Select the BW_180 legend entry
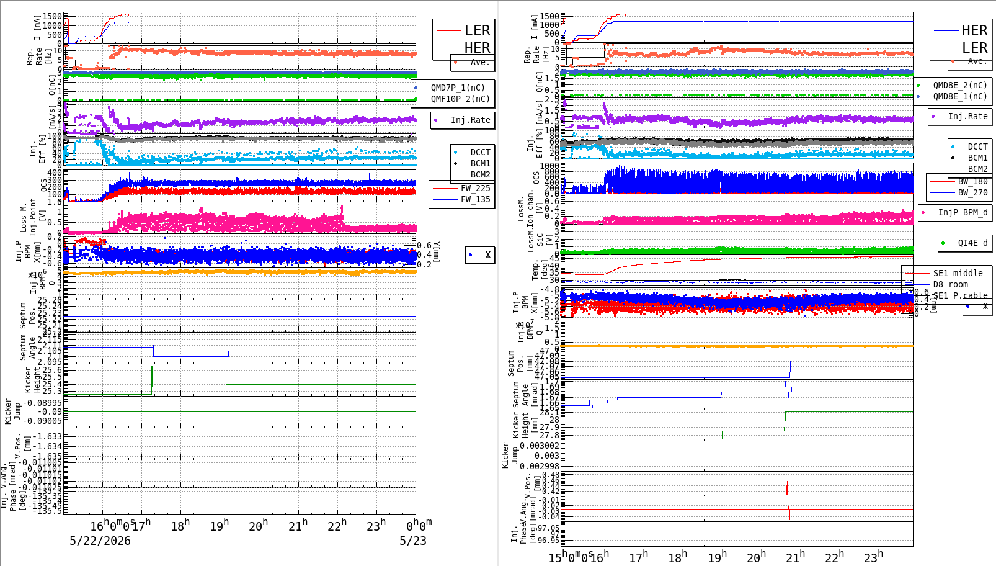Screen dimensions: 996x566 [x=972, y=181]
